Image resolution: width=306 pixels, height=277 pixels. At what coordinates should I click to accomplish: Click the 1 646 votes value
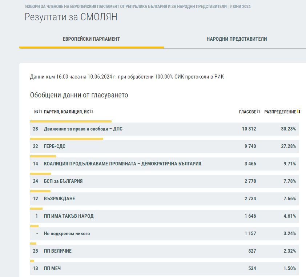tap(250, 216)
